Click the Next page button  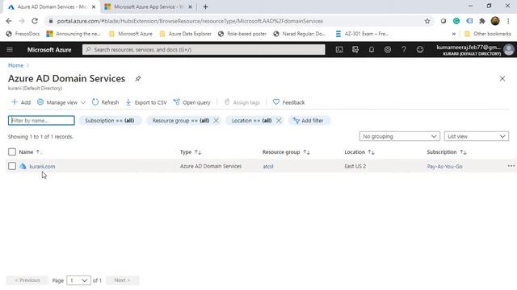click(122, 280)
